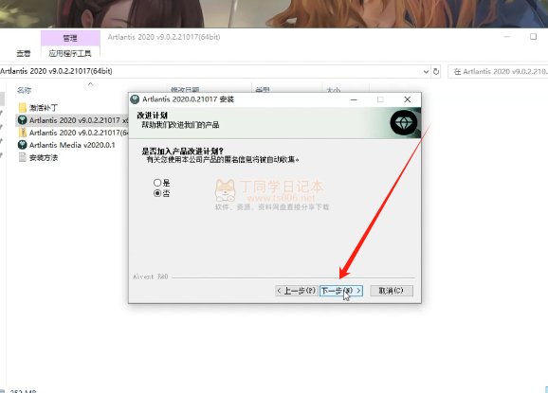Click the Explorer refresh button
The height and width of the screenshot is (393, 548).
(x=436, y=72)
